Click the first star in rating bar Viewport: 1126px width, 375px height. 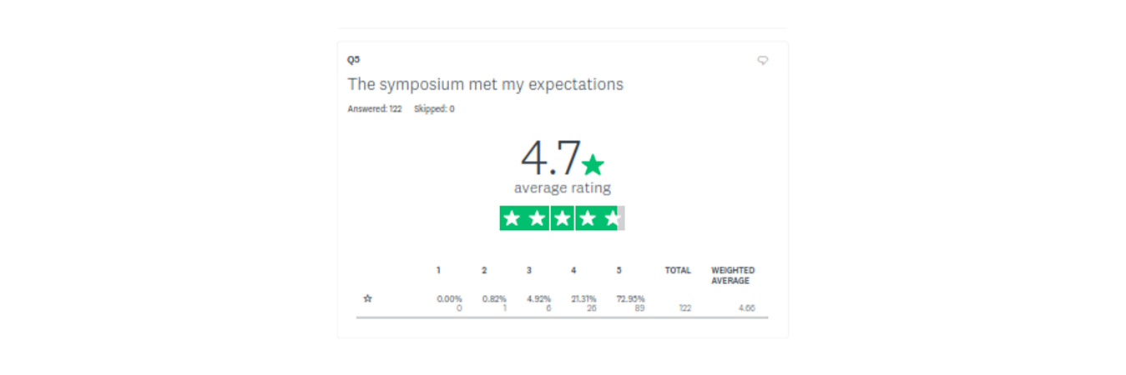click(512, 218)
